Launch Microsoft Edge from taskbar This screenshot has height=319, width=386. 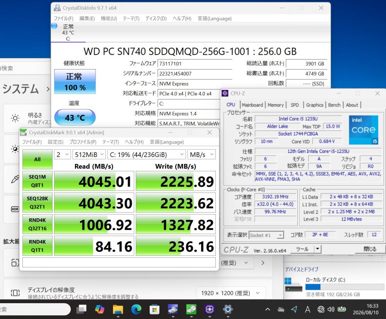click(x=136, y=309)
